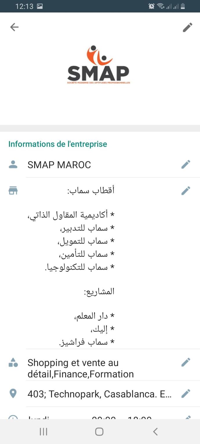The height and width of the screenshot is (444, 200).
Task: Tap the shapes category icon
Action: [x=13, y=362]
